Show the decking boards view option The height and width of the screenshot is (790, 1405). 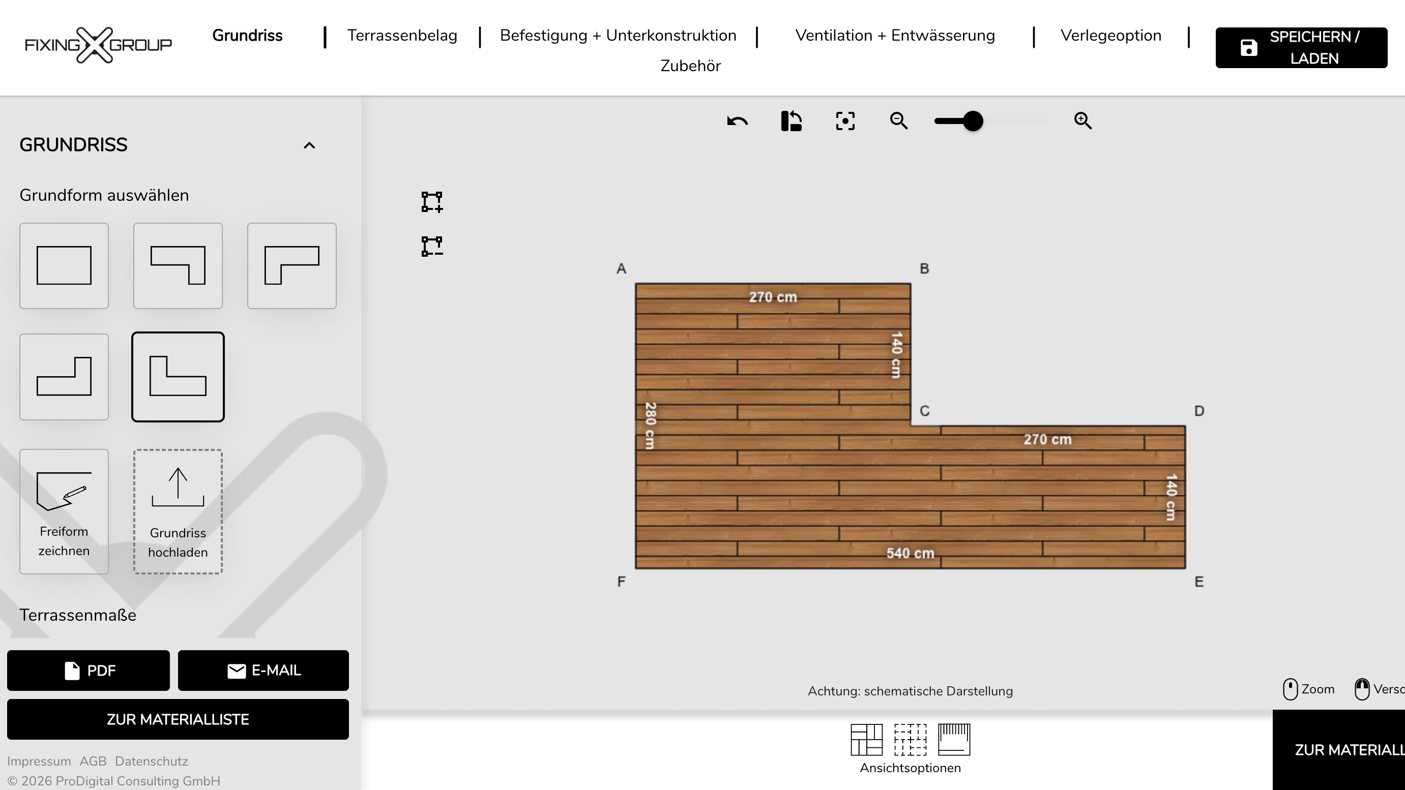tap(866, 739)
